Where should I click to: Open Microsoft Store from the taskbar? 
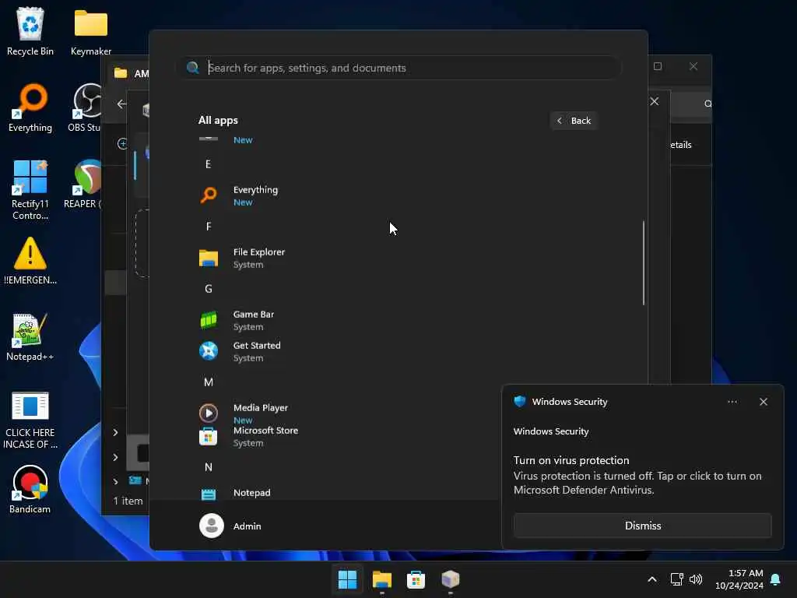(416, 579)
